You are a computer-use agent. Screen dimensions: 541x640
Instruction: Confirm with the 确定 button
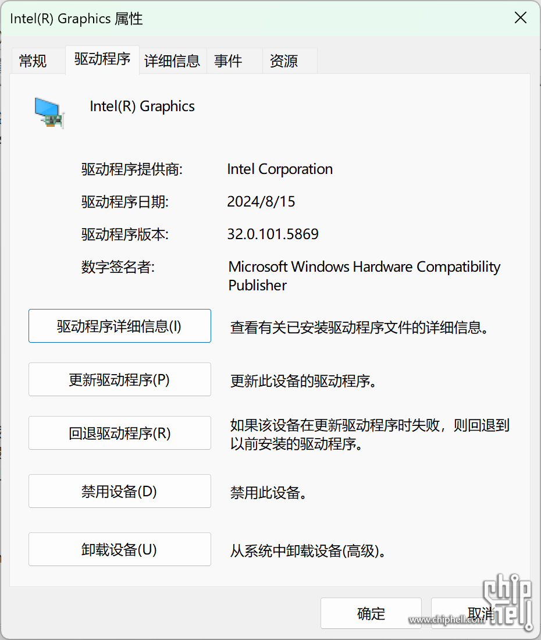pos(371,613)
